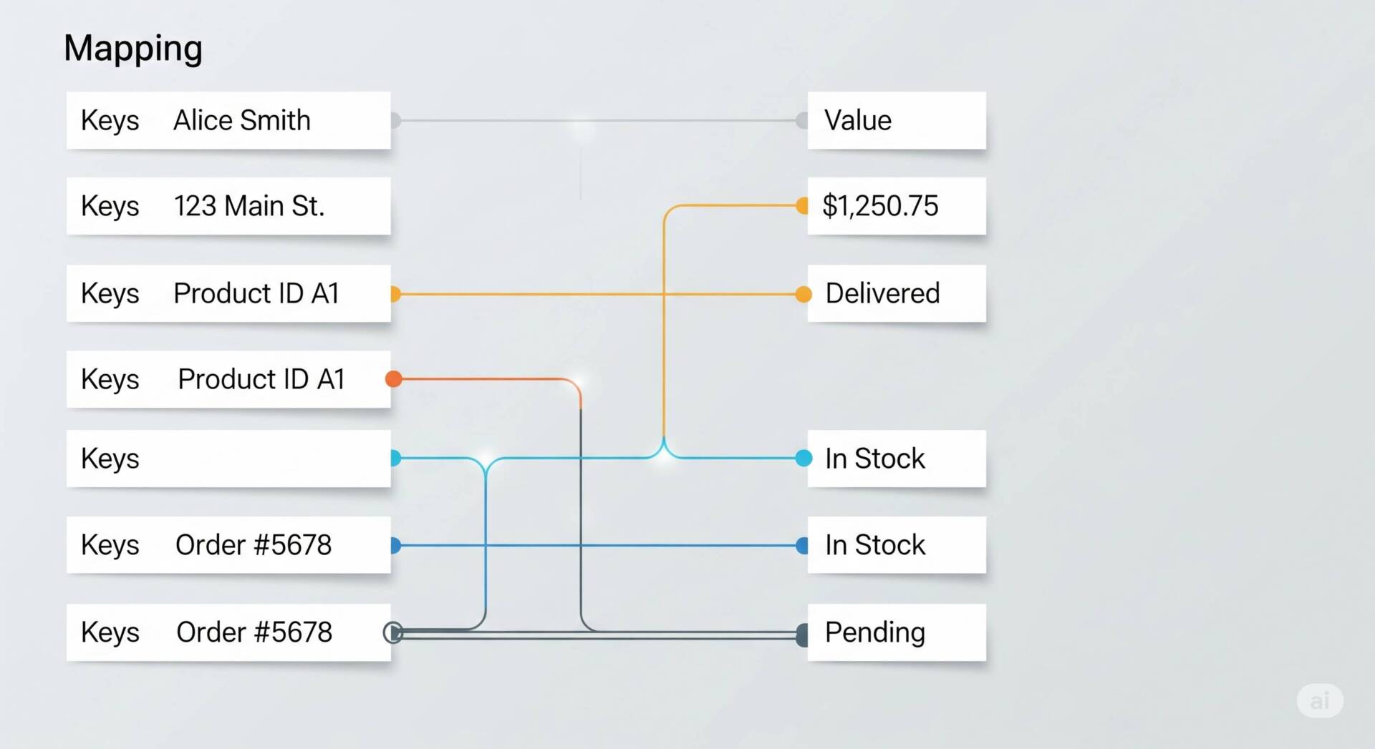1375x749 pixels.
Task: Click the blue dot on lower In Stock
Action: [802, 546]
